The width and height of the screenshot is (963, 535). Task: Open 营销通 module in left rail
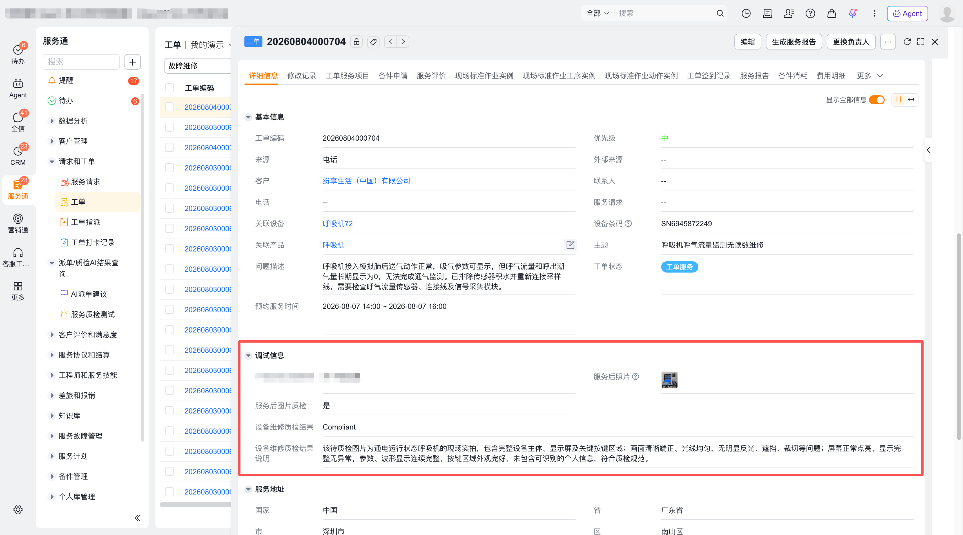click(18, 223)
